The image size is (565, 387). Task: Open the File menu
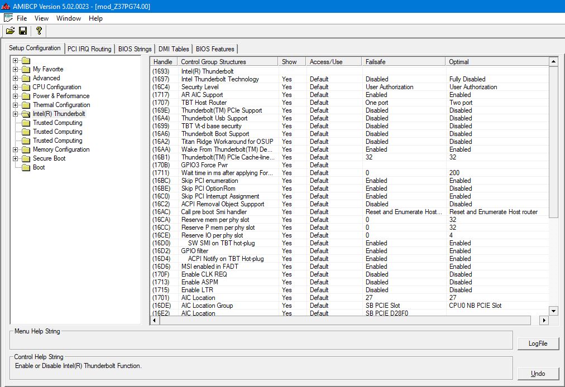22,18
